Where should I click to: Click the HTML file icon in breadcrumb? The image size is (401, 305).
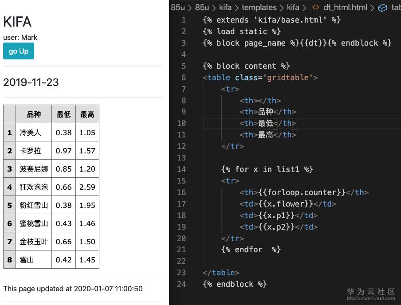[315, 8]
